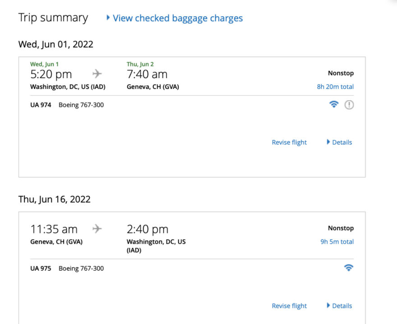Click the 7:40 am arrival time
Image resolution: width=397 pixels, height=324 pixels.
[147, 74]
